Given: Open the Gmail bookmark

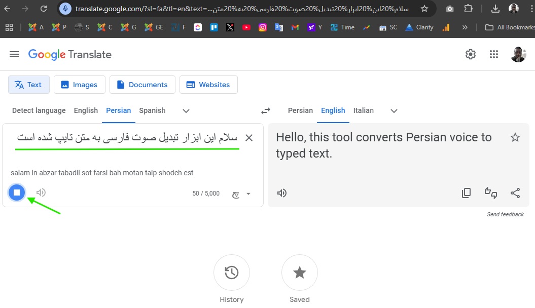Looking at the screenshot, I should pos(295,27).
